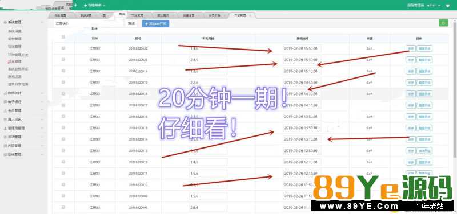Click the 数据统计 sidebar menu icon
The width and height of the screenshot is (457, 214).
tap(5, 93)
